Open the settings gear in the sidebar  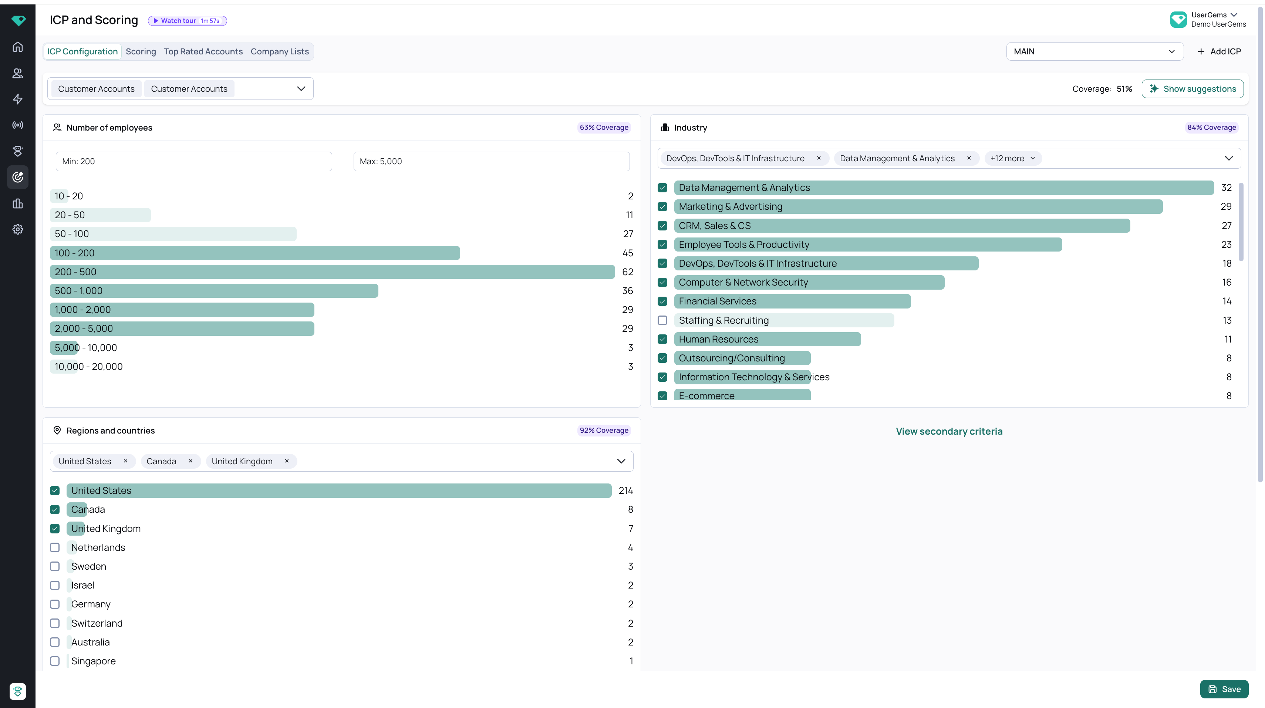18,229
